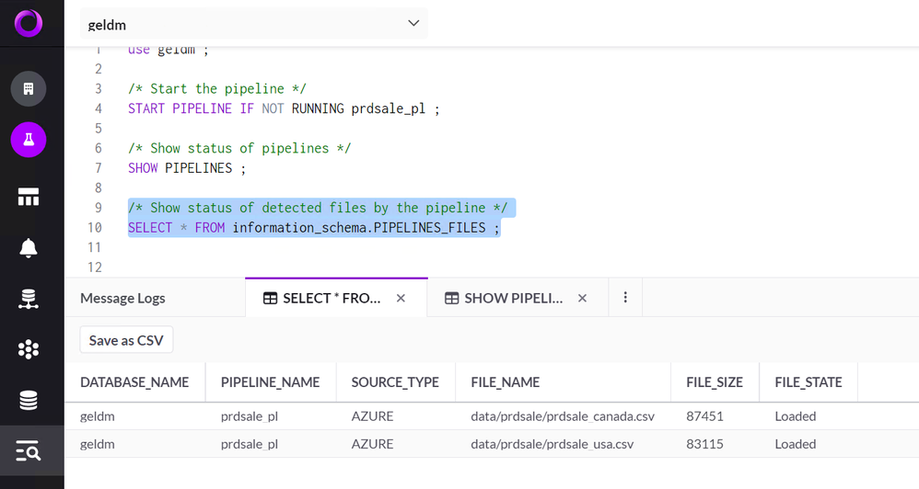Close the SHOW PIPELI... results tab
This screenshot has width=919, height=489.
click(x=582, y=298)
